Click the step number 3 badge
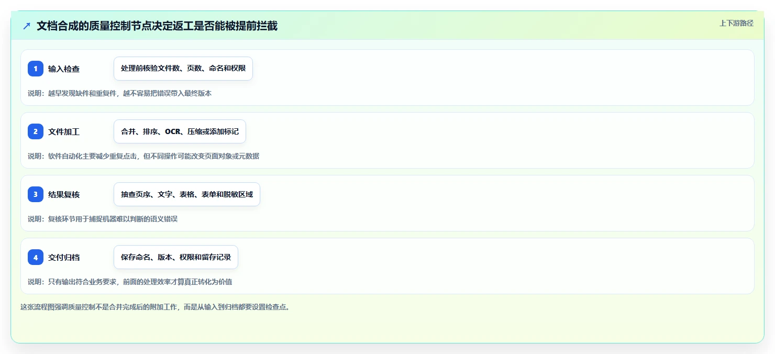Screen dimensions: 775x354 click(x=36, y=194)
